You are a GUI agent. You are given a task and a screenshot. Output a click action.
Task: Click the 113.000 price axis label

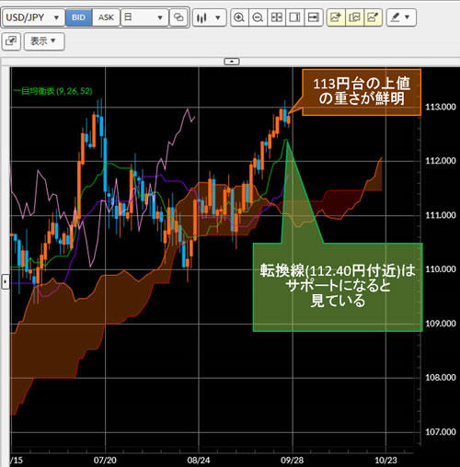coord(440,107)
